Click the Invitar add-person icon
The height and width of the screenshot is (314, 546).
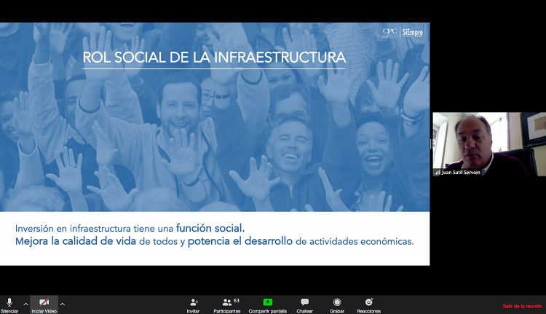[194, 302]
